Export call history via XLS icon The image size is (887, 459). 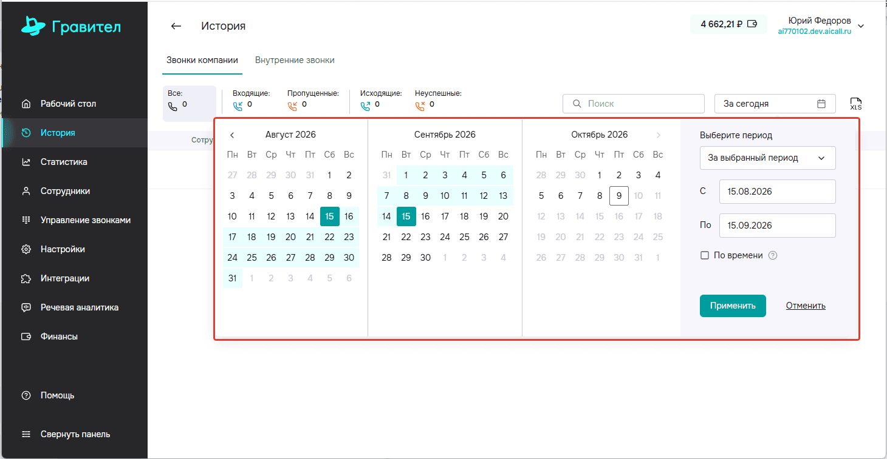coord(855,104)
